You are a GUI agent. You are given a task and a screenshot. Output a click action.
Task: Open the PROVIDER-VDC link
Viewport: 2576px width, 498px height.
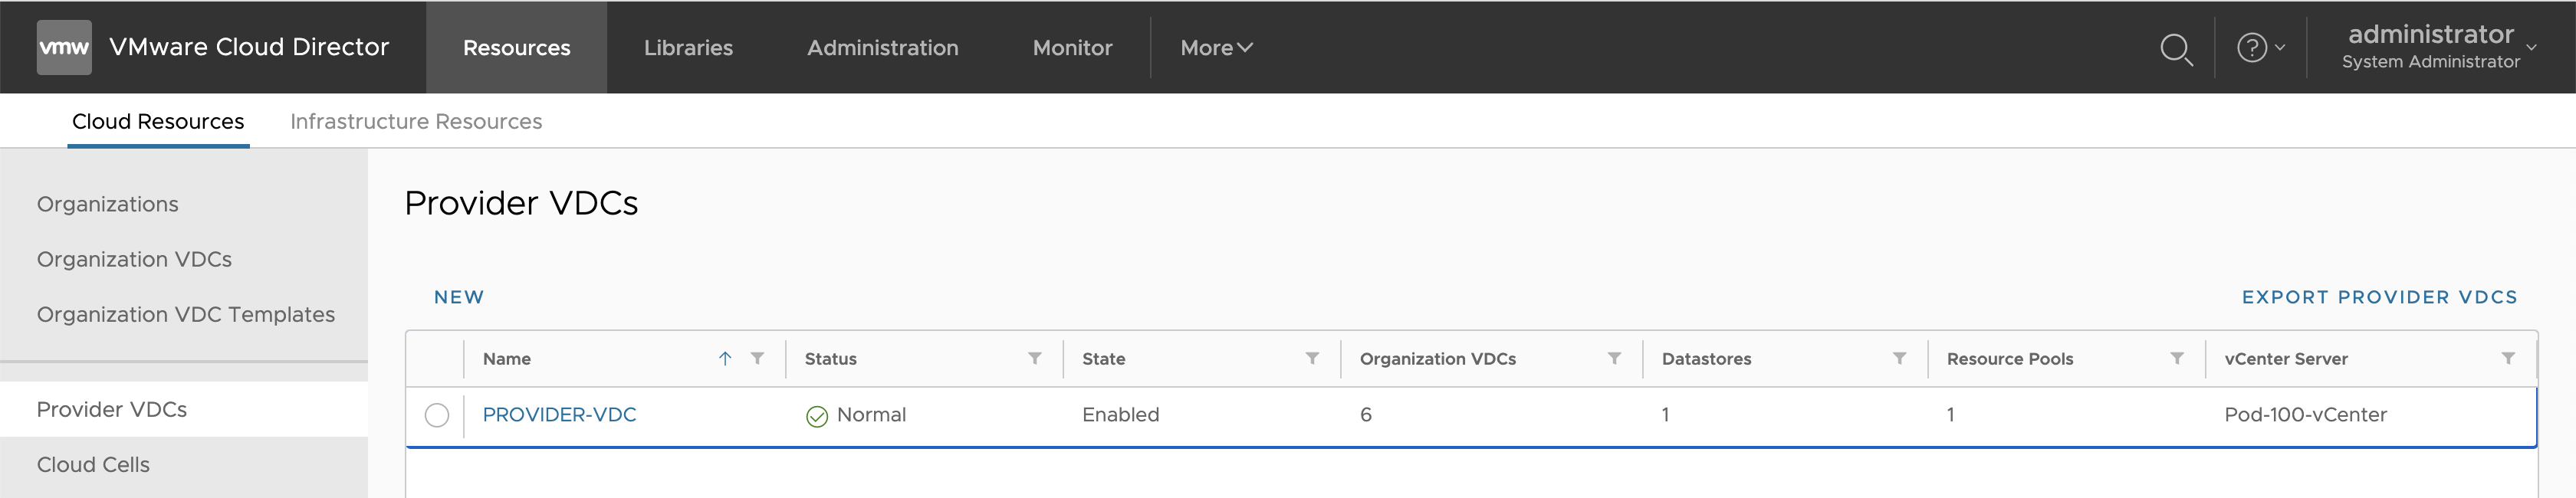(x=559, y=415)
